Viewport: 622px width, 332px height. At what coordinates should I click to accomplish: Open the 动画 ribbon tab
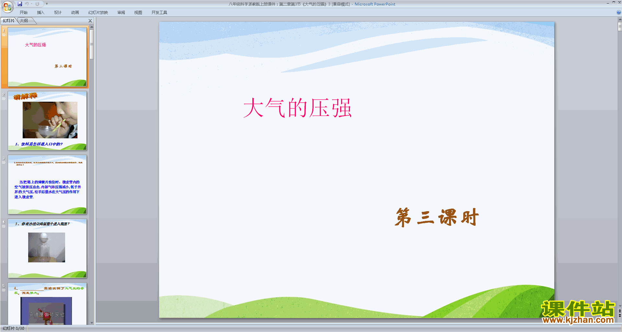coord(75,13)
